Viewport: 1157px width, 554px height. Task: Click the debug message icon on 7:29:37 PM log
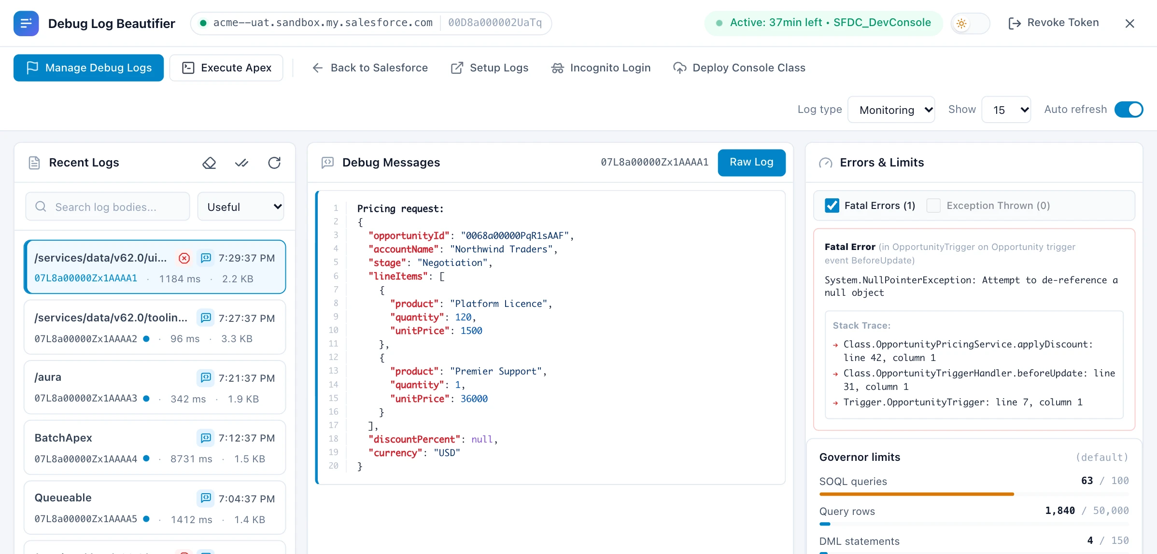pos(206,258)
